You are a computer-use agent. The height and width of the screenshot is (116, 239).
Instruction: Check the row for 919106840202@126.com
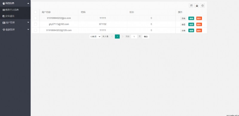click(x=36, y=30)
